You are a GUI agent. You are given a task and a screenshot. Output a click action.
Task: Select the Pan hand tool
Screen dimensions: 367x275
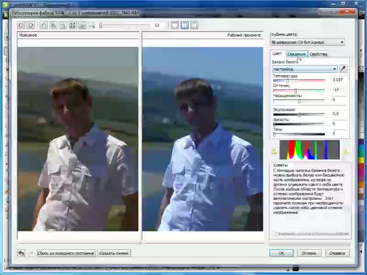(x=44, y=25)
